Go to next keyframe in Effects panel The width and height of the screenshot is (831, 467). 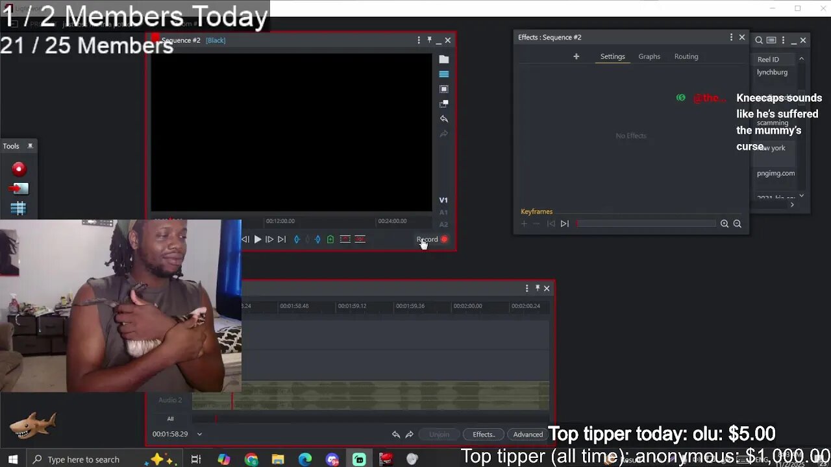click(x=565, y=224)
